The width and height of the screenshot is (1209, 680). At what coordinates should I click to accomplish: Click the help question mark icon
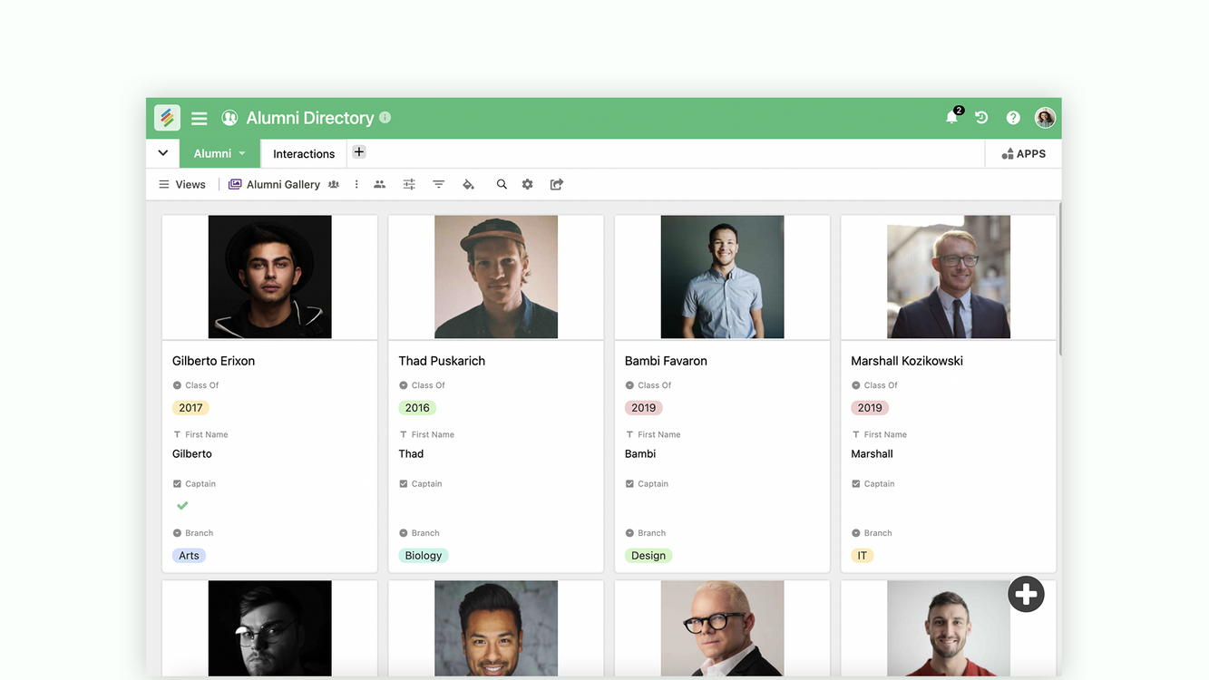pyautogui.click(x=1013, y=118)
